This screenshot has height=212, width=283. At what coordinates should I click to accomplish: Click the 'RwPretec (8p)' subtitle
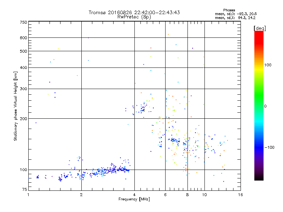pos(134,17)
